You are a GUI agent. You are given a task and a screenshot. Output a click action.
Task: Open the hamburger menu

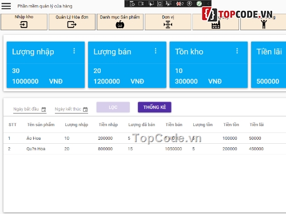pos(6,6)
